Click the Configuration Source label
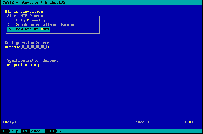Screen dimensions: 203x134 pos(27,43)
